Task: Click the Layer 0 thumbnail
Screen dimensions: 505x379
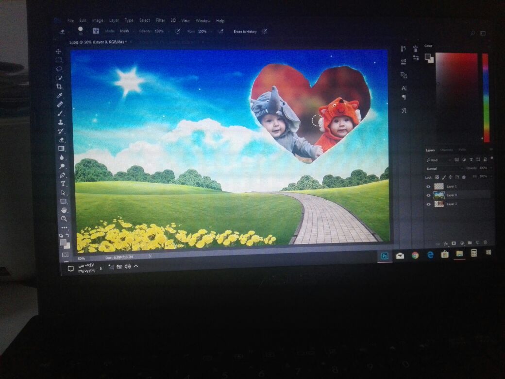Action: tap(439, 195)
